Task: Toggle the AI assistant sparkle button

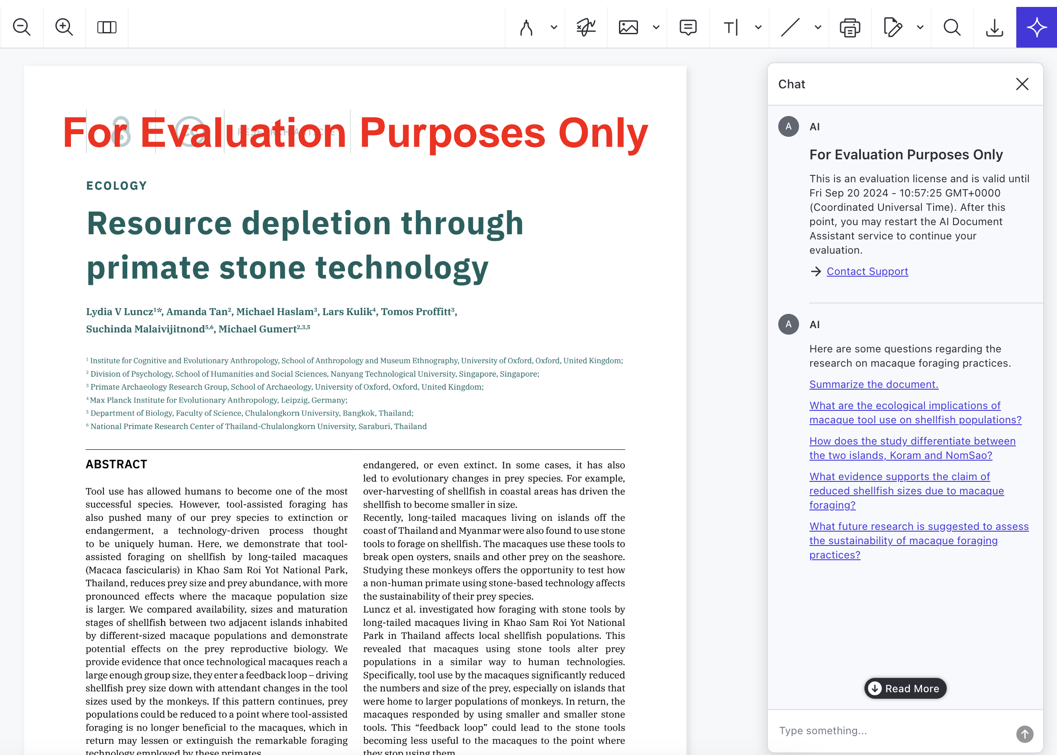Action: point(1036,27)
